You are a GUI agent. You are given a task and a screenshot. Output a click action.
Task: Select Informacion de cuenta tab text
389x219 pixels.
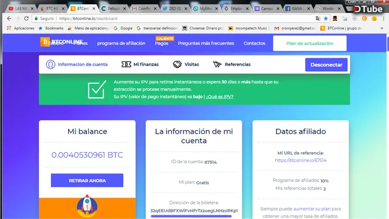click(83, 64)
